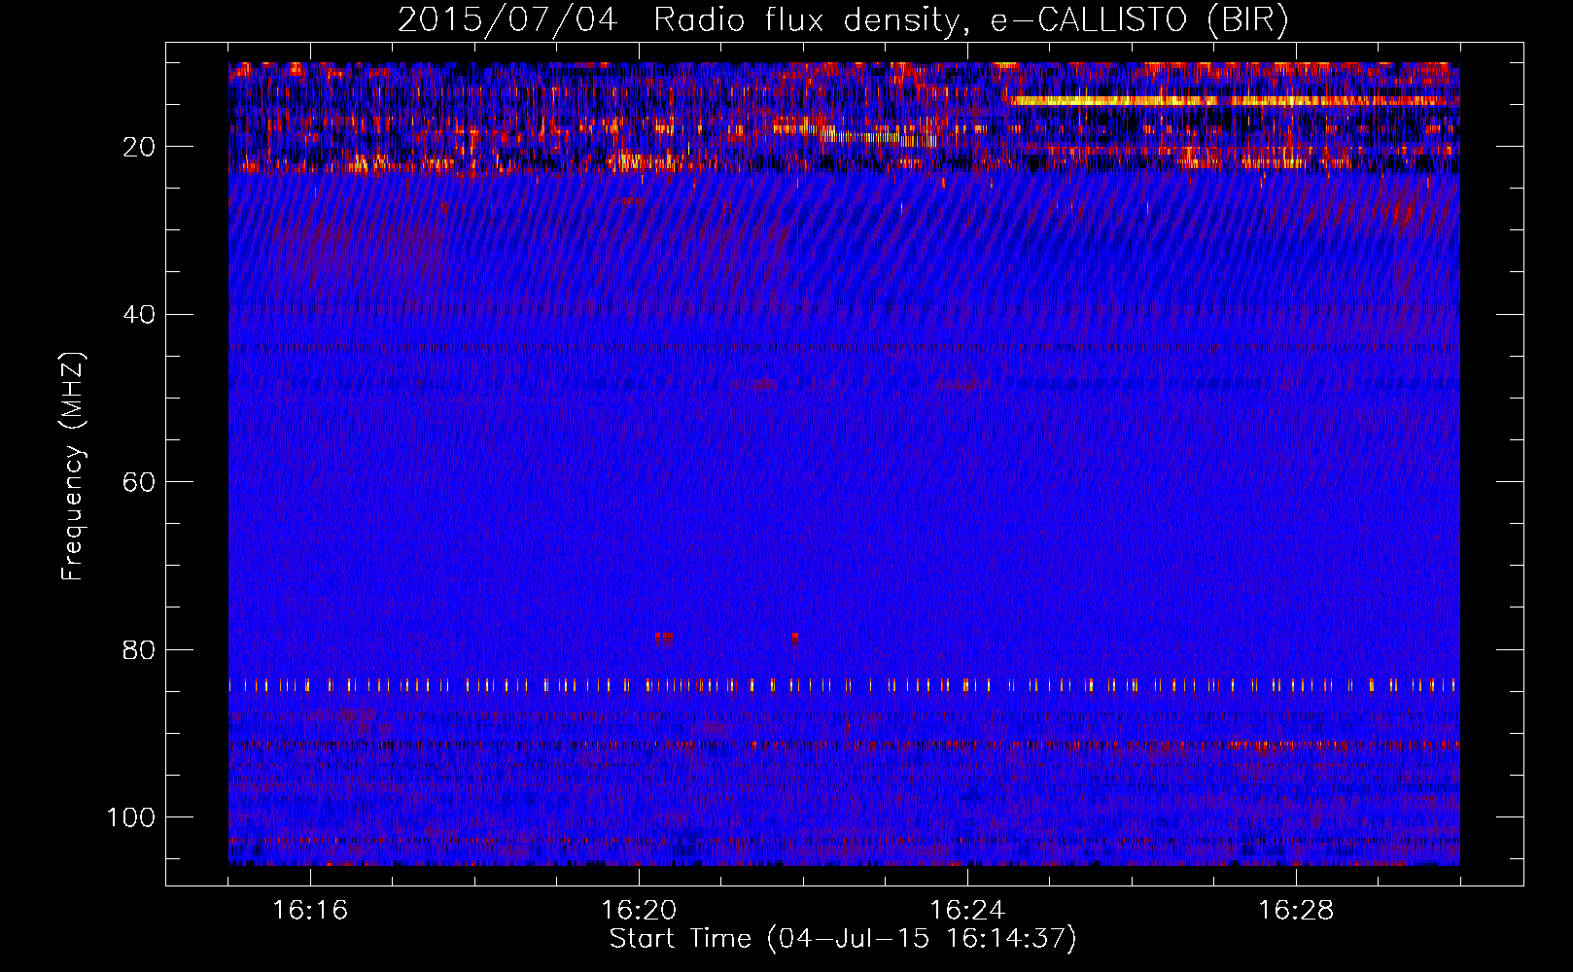Click the 16:20 time tick label
Image resolution: width=1573 pixels, height=972 pixels.
(639, 911)
